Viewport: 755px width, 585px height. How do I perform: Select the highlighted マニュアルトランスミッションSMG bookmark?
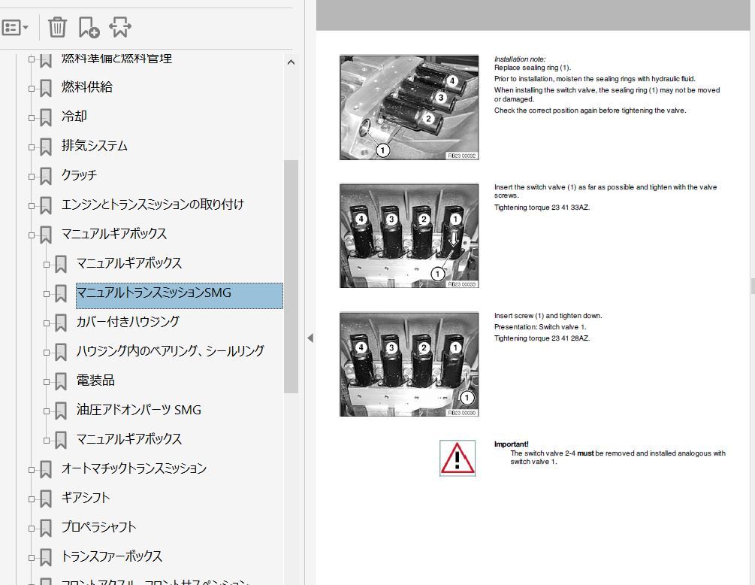pos(179,296)
